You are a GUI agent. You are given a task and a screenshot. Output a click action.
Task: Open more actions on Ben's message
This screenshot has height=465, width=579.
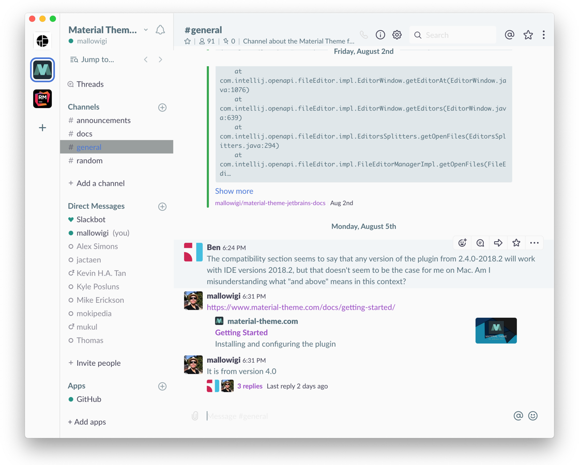pos(535,243)
